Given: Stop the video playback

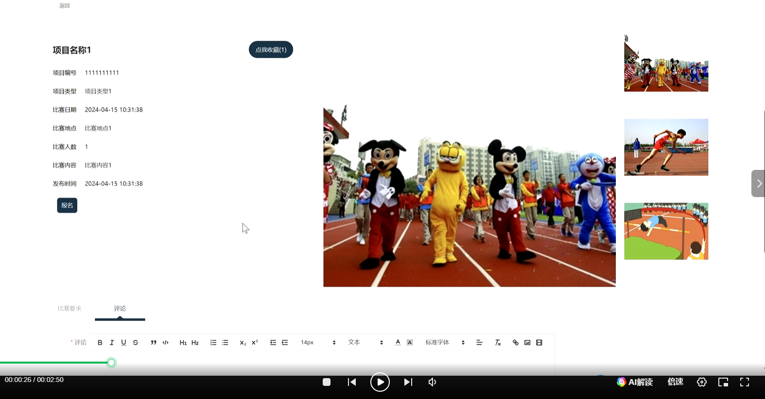Looking at the screenshot, I should 327,382.
